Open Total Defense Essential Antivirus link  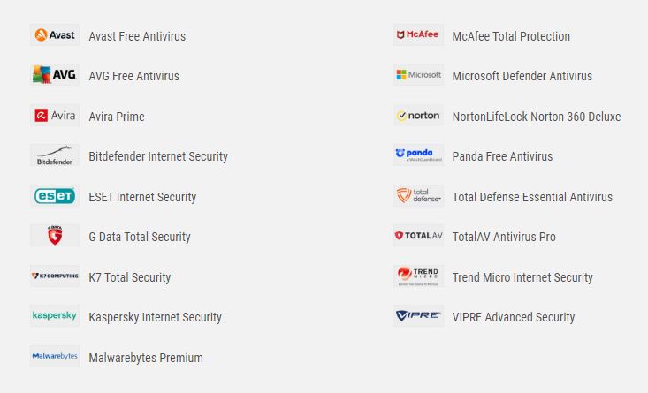tap(532, 197)
